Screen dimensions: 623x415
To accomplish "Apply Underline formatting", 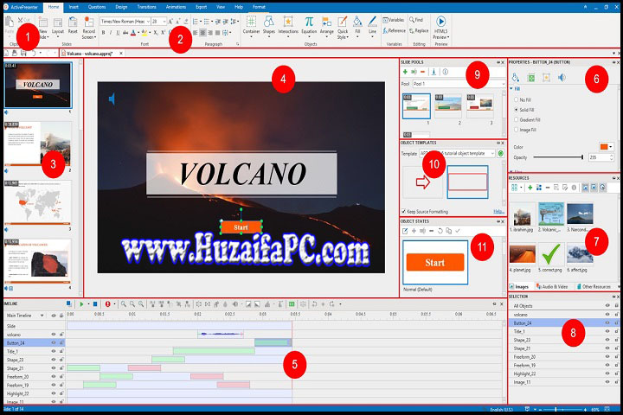I will point(118,33).
